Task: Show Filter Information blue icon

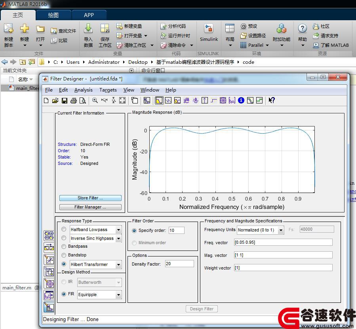Action: [241, 100]
